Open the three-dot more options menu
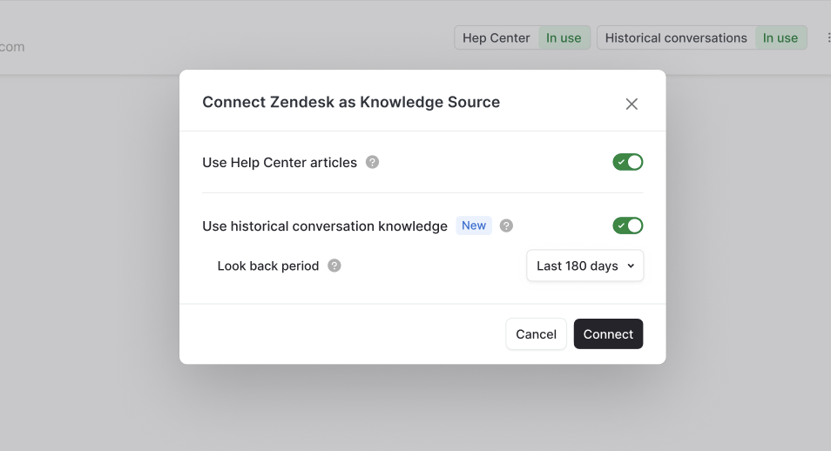 pos(828,37)
